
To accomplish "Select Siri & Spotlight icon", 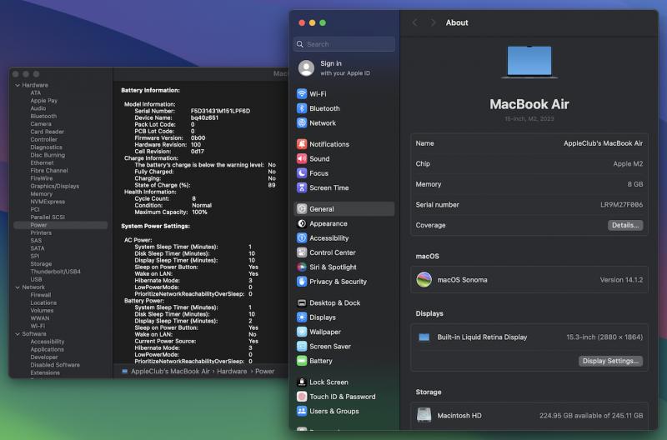I will (x=302, y=267).
